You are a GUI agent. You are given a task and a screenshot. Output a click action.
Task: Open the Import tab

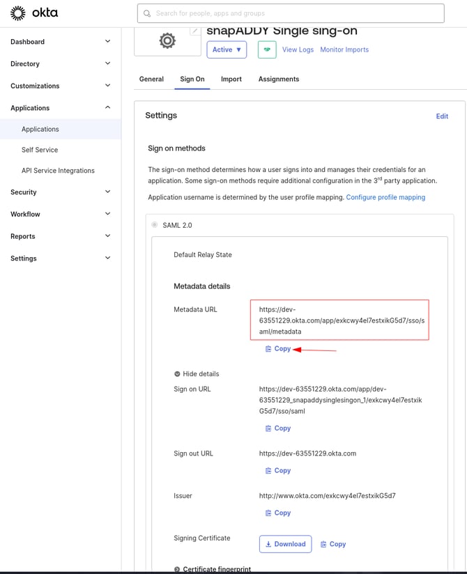pyautogui.click(x=231, y=79)
